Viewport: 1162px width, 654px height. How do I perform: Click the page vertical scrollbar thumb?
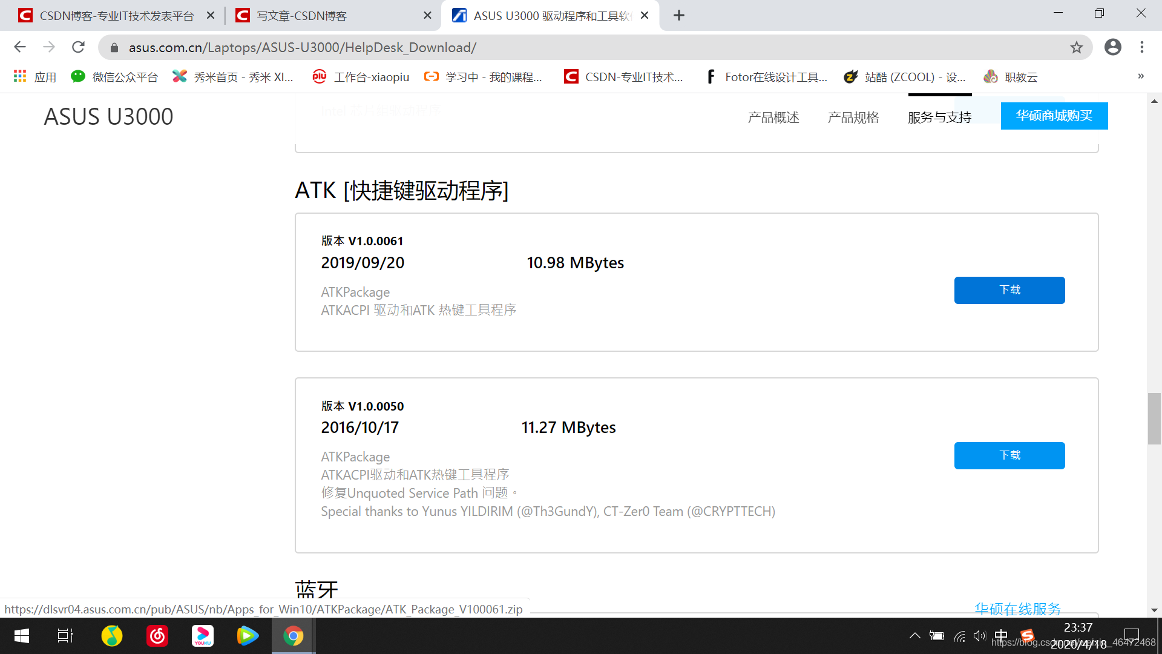tap(1154, 418)
